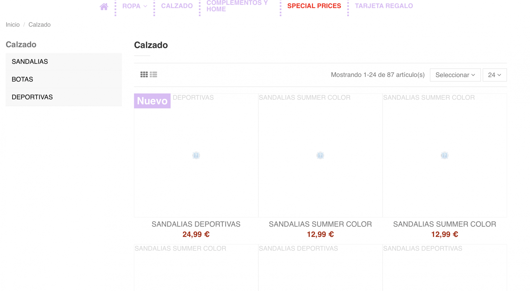Screen dimensions: 530x291
Task: Select the Botas category in sidebar
Action: 64,79
